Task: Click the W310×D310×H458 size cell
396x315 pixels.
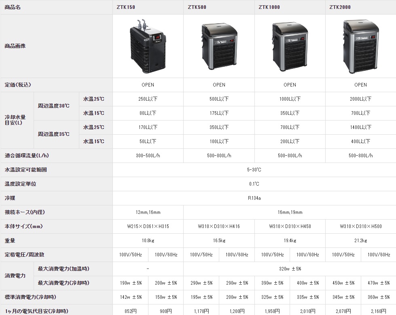Action: [290, 226]
